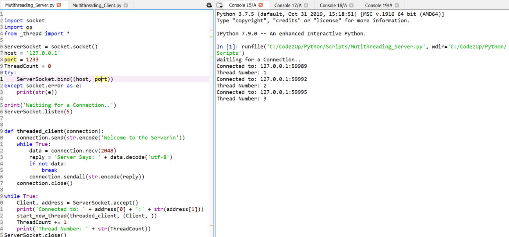This screenshot has height=237, width=509.
Task: Switch to the Console 17/A tab
Action: click(x=288, y=5)
